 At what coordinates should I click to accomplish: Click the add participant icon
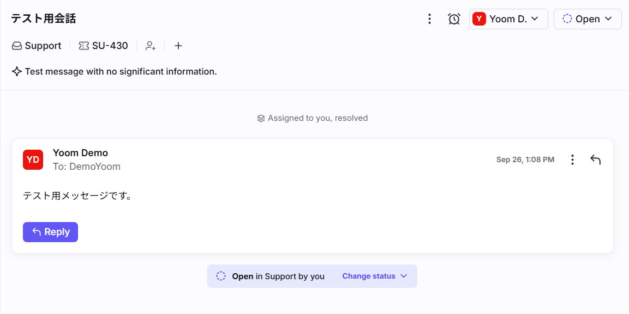(x=151, y=46)
